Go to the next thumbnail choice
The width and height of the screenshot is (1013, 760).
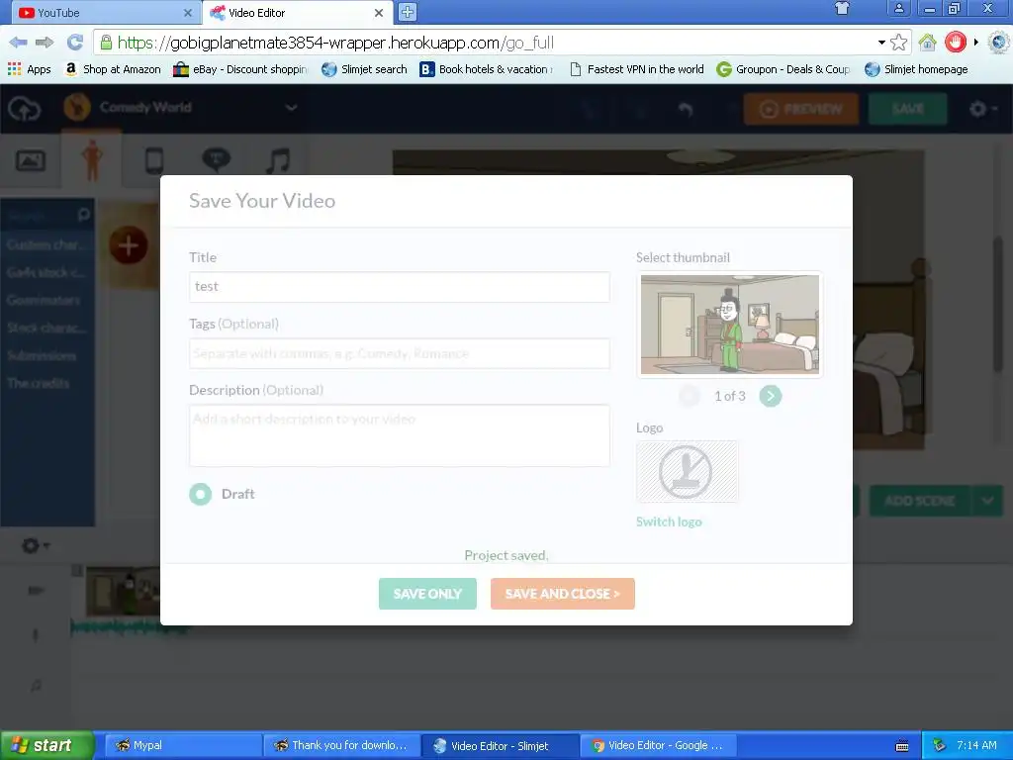click(770, 396)
